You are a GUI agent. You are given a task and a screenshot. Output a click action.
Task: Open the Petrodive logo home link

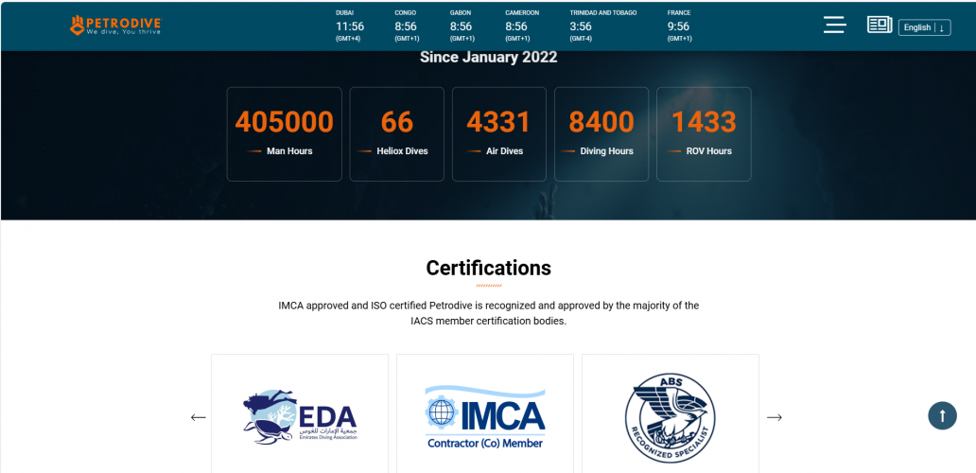(115, 25)
